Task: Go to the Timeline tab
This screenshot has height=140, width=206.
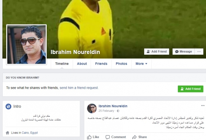Action: 62,64
